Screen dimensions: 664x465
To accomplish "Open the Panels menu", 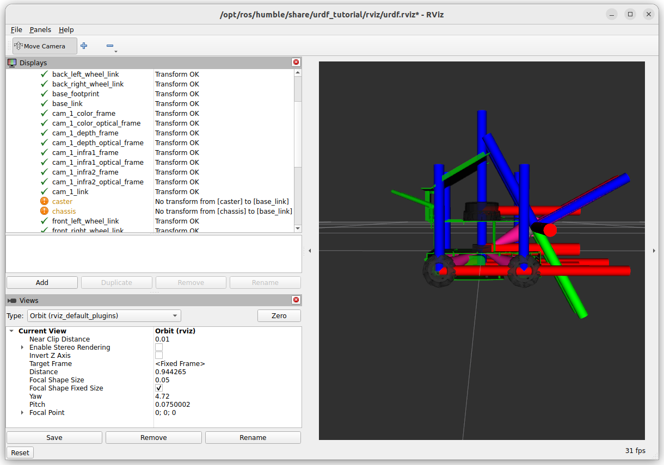I will pyautogui.click(x=40, y=30).
